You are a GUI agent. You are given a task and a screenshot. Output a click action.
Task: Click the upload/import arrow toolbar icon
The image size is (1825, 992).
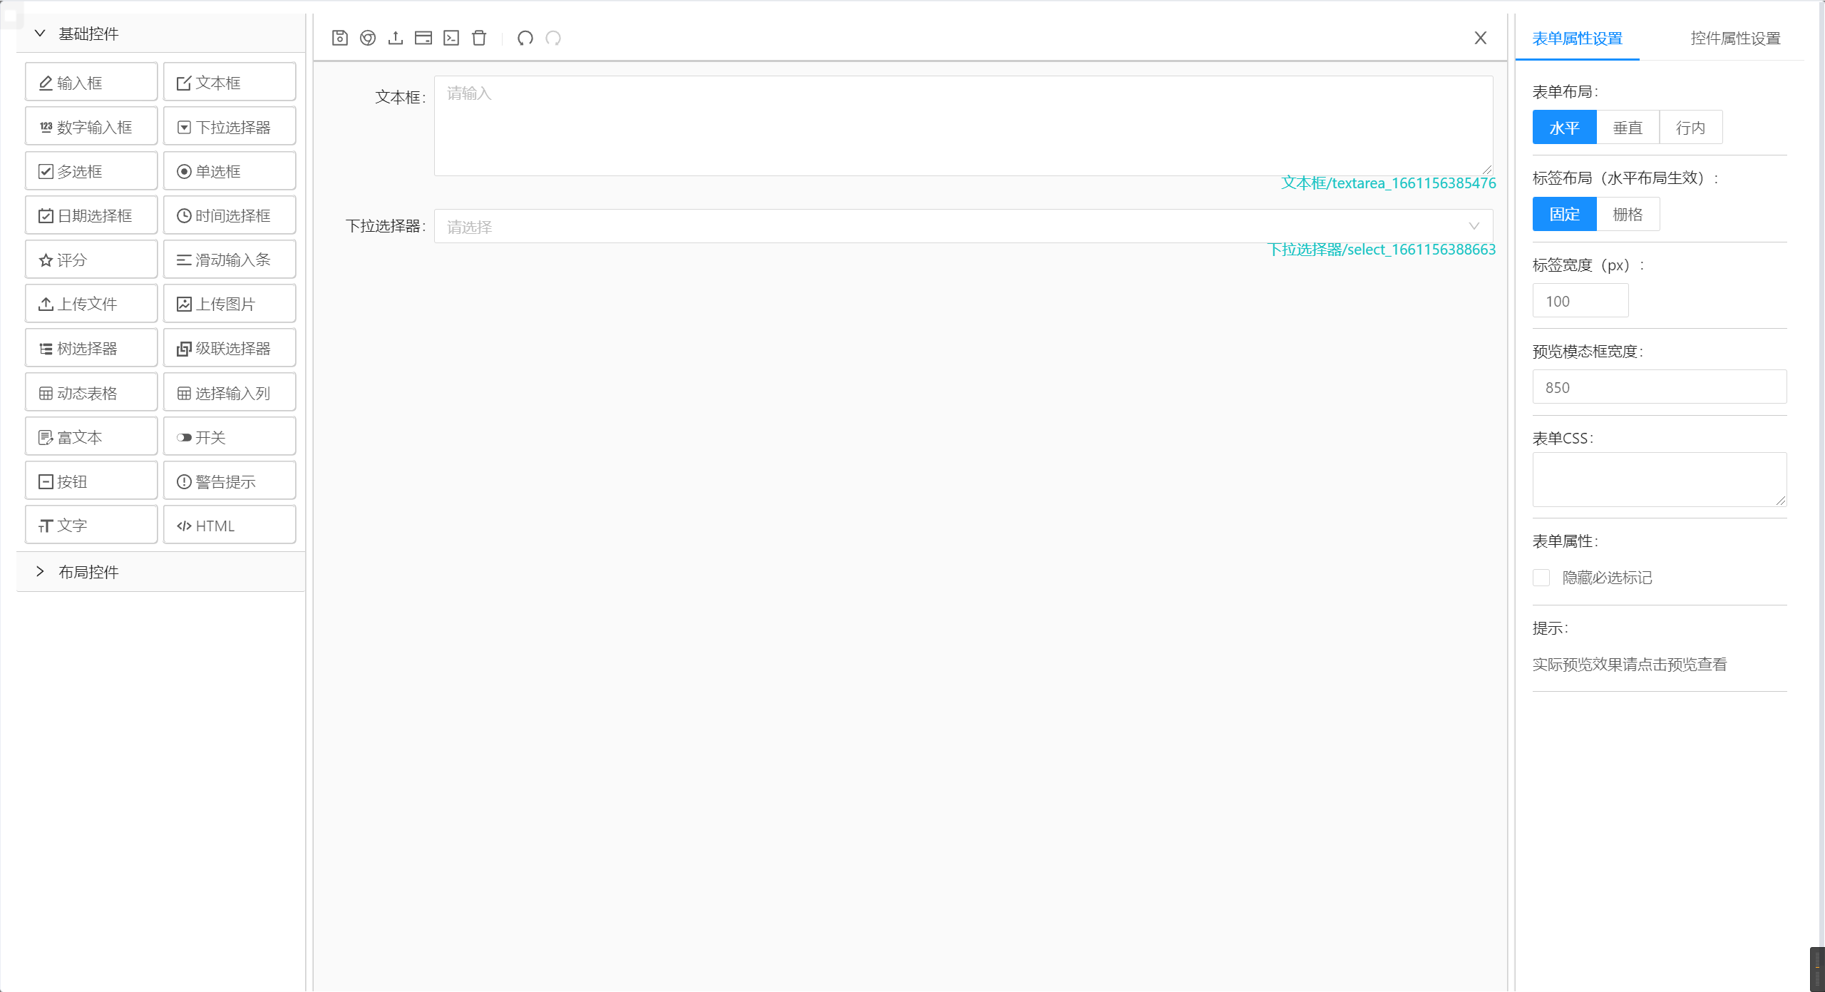click(x=396, y=38)
